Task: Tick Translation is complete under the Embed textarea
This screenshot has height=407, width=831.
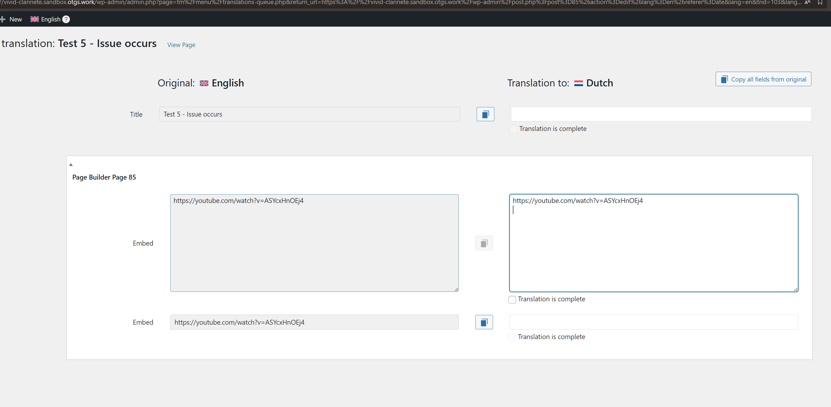Action: click(x=512, y=300)
